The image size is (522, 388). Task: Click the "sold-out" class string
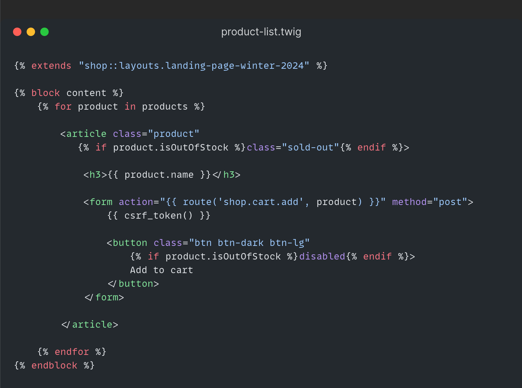(x=310, y=147)
